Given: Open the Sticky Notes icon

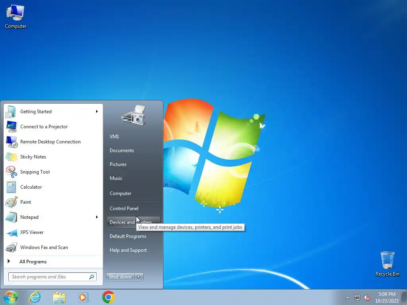Looking at the screenshot, I should (x=11, y=157).
